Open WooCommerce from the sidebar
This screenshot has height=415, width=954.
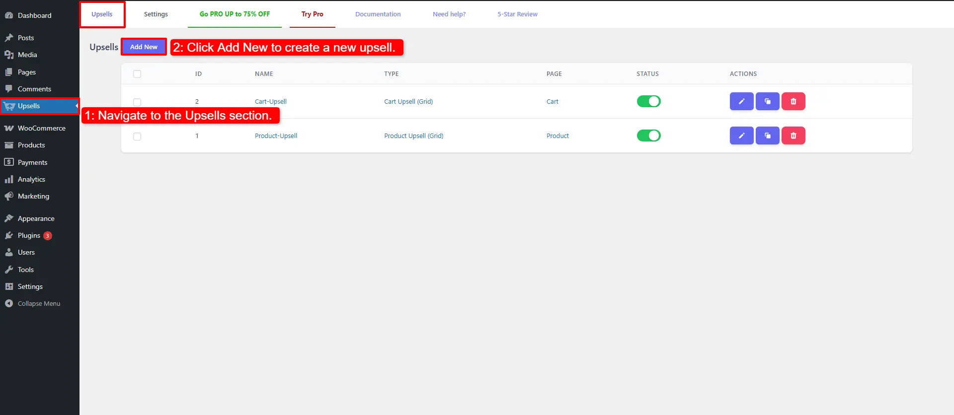click(x=41, y=128)
